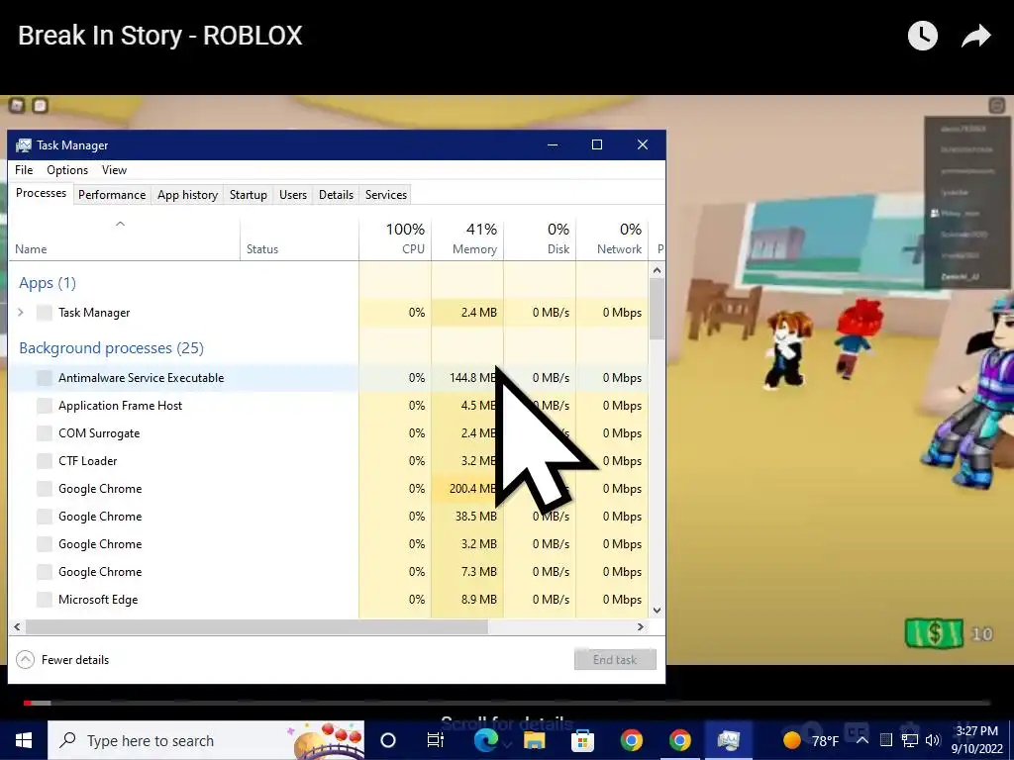Switch to the Startup tab

[249, 195]
